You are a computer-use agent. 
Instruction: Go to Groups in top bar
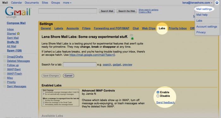click(x=56, y=3)
